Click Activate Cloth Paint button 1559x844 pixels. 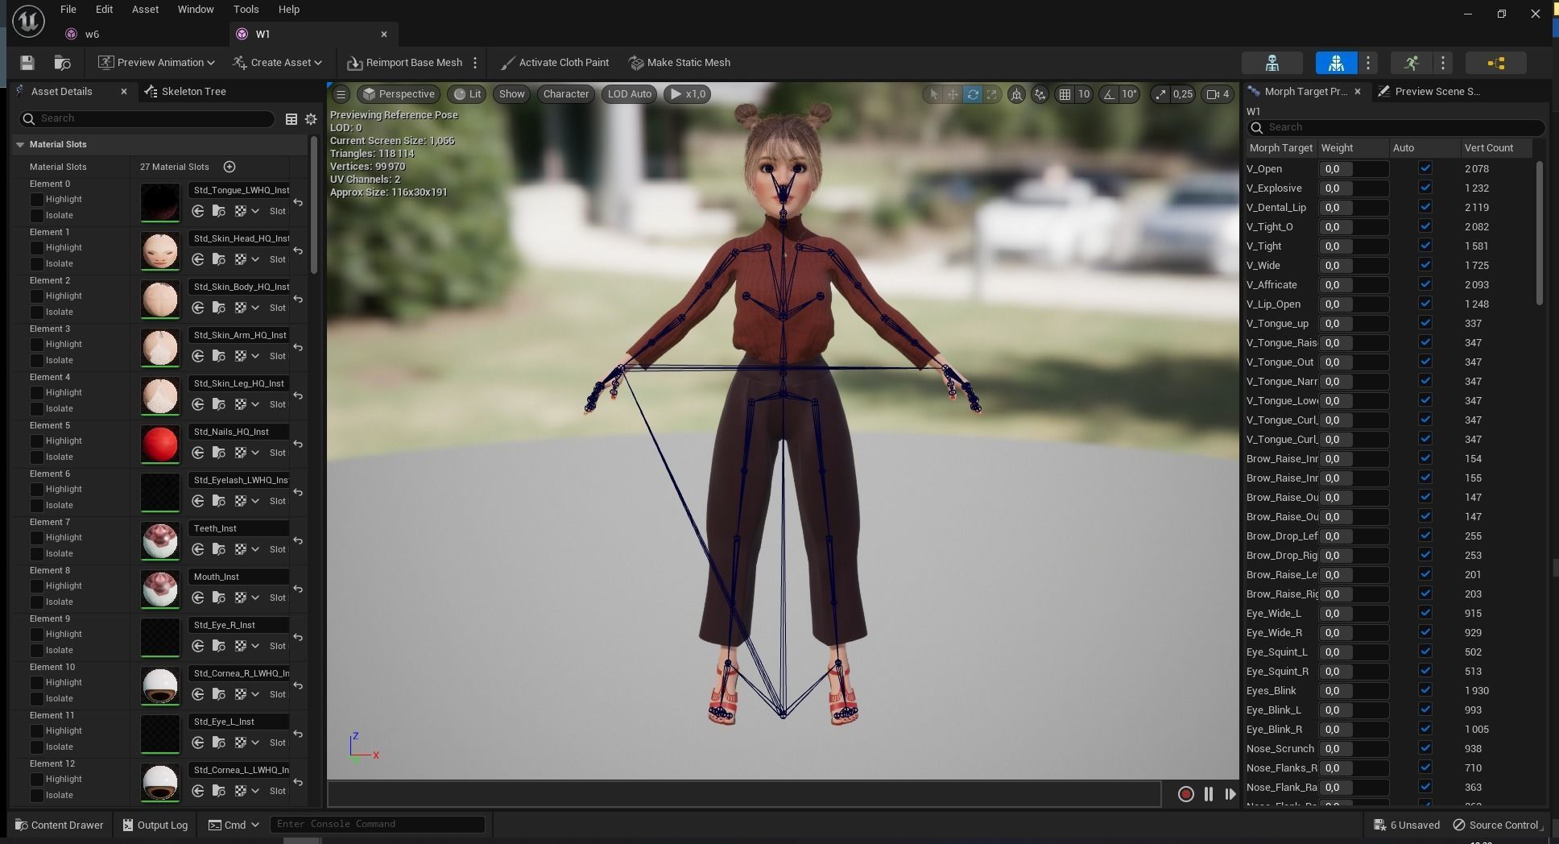[x=554, y=63]
